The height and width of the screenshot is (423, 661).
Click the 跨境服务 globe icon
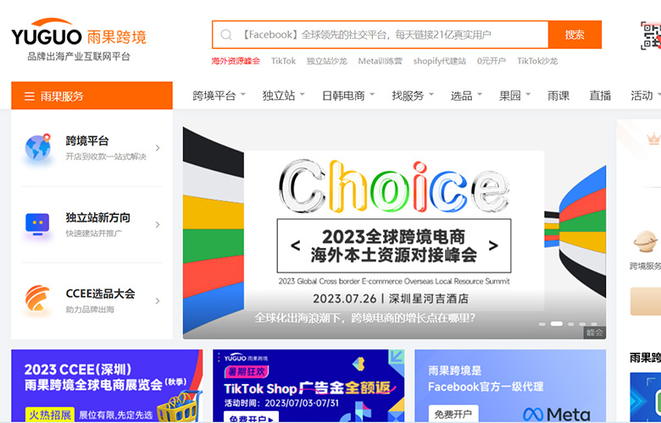646,241
